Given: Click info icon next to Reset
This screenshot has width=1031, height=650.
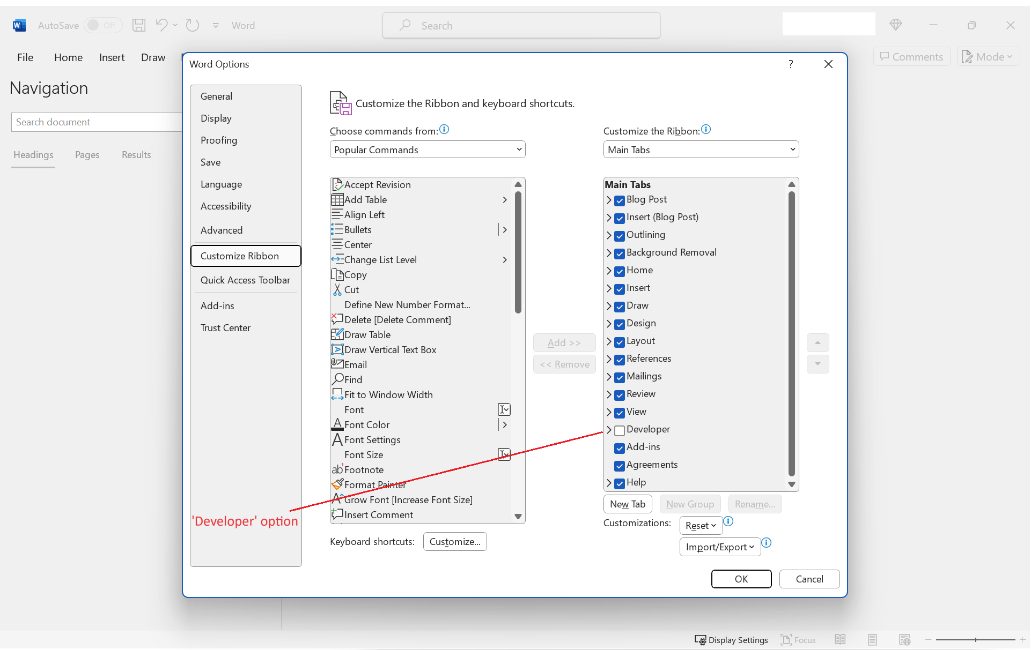Looking at the screenshot, I should (728, 521).
